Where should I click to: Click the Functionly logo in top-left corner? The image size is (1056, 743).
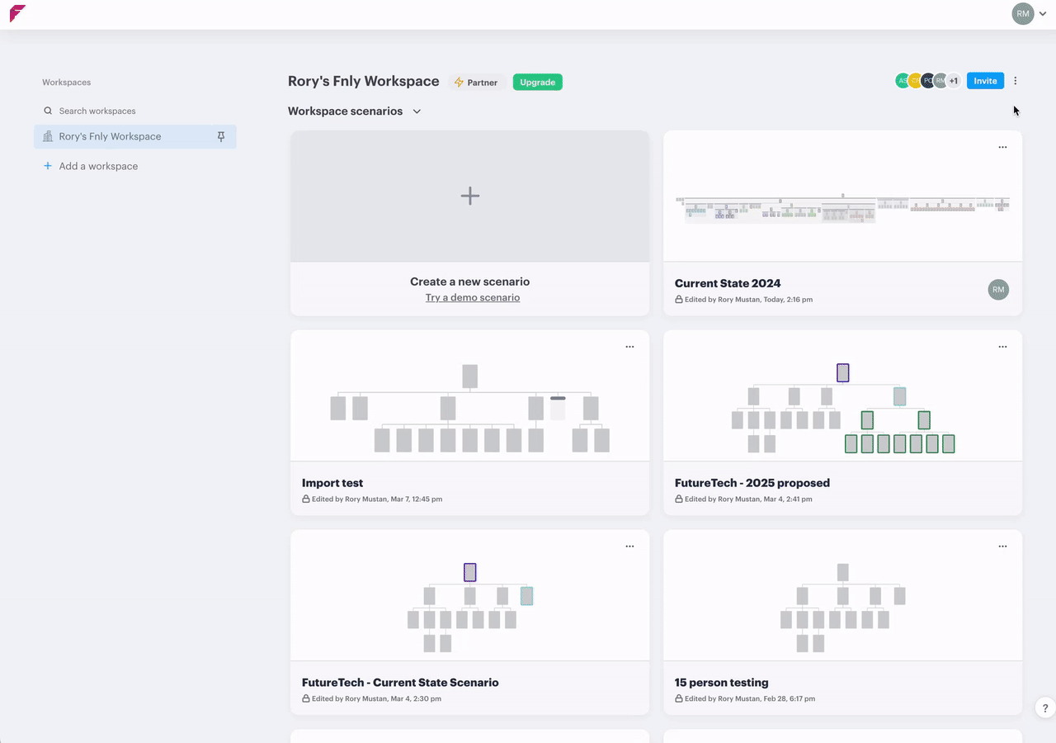coord(17,14)
